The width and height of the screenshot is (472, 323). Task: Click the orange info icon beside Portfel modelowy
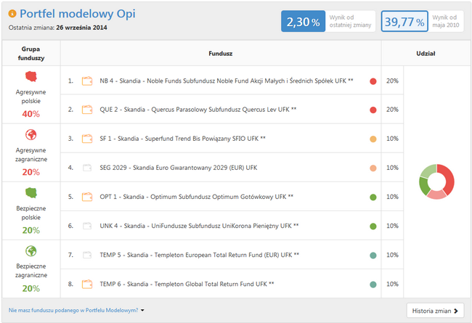point(12,14)
